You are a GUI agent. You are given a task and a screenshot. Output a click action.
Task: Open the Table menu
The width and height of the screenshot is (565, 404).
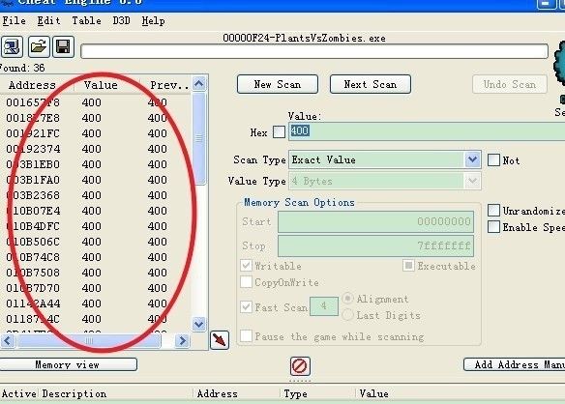(86, 21)
